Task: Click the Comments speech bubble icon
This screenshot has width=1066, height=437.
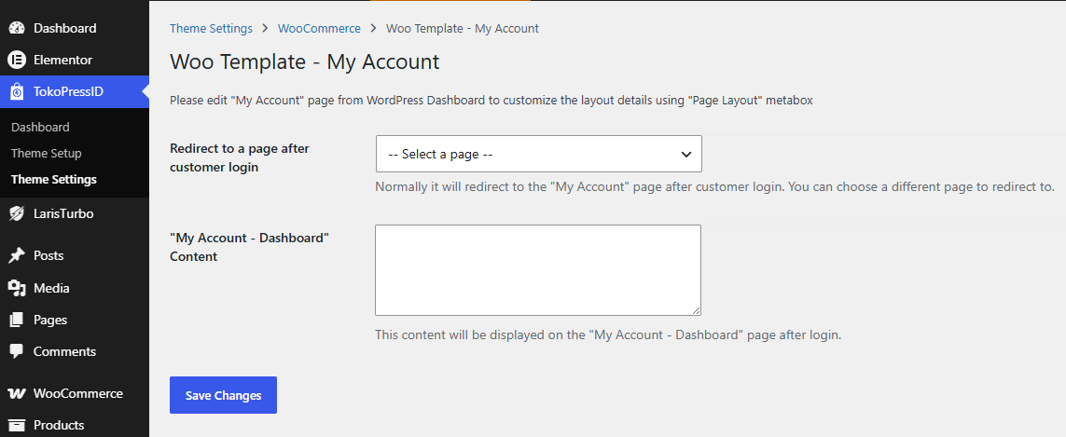Action: pos(16,351)
